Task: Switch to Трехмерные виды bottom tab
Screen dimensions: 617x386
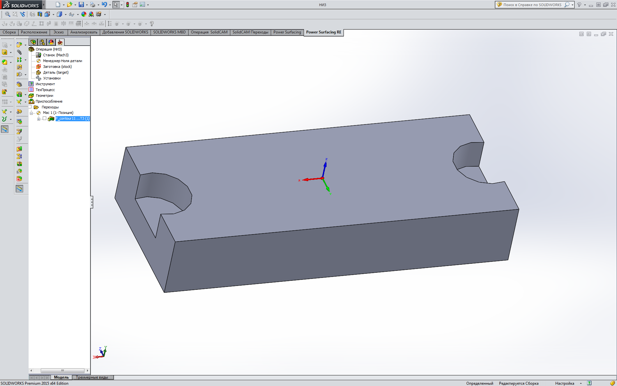Action: click(92, 377)
